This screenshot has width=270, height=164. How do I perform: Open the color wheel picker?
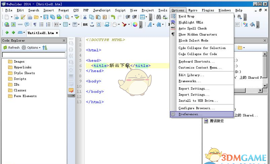[135, 25]
